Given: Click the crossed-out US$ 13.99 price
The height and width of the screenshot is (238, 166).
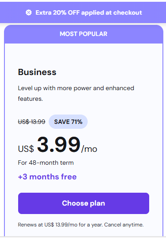Looking at the screenshot, I should pyautogui.click(x=31, y=122).
